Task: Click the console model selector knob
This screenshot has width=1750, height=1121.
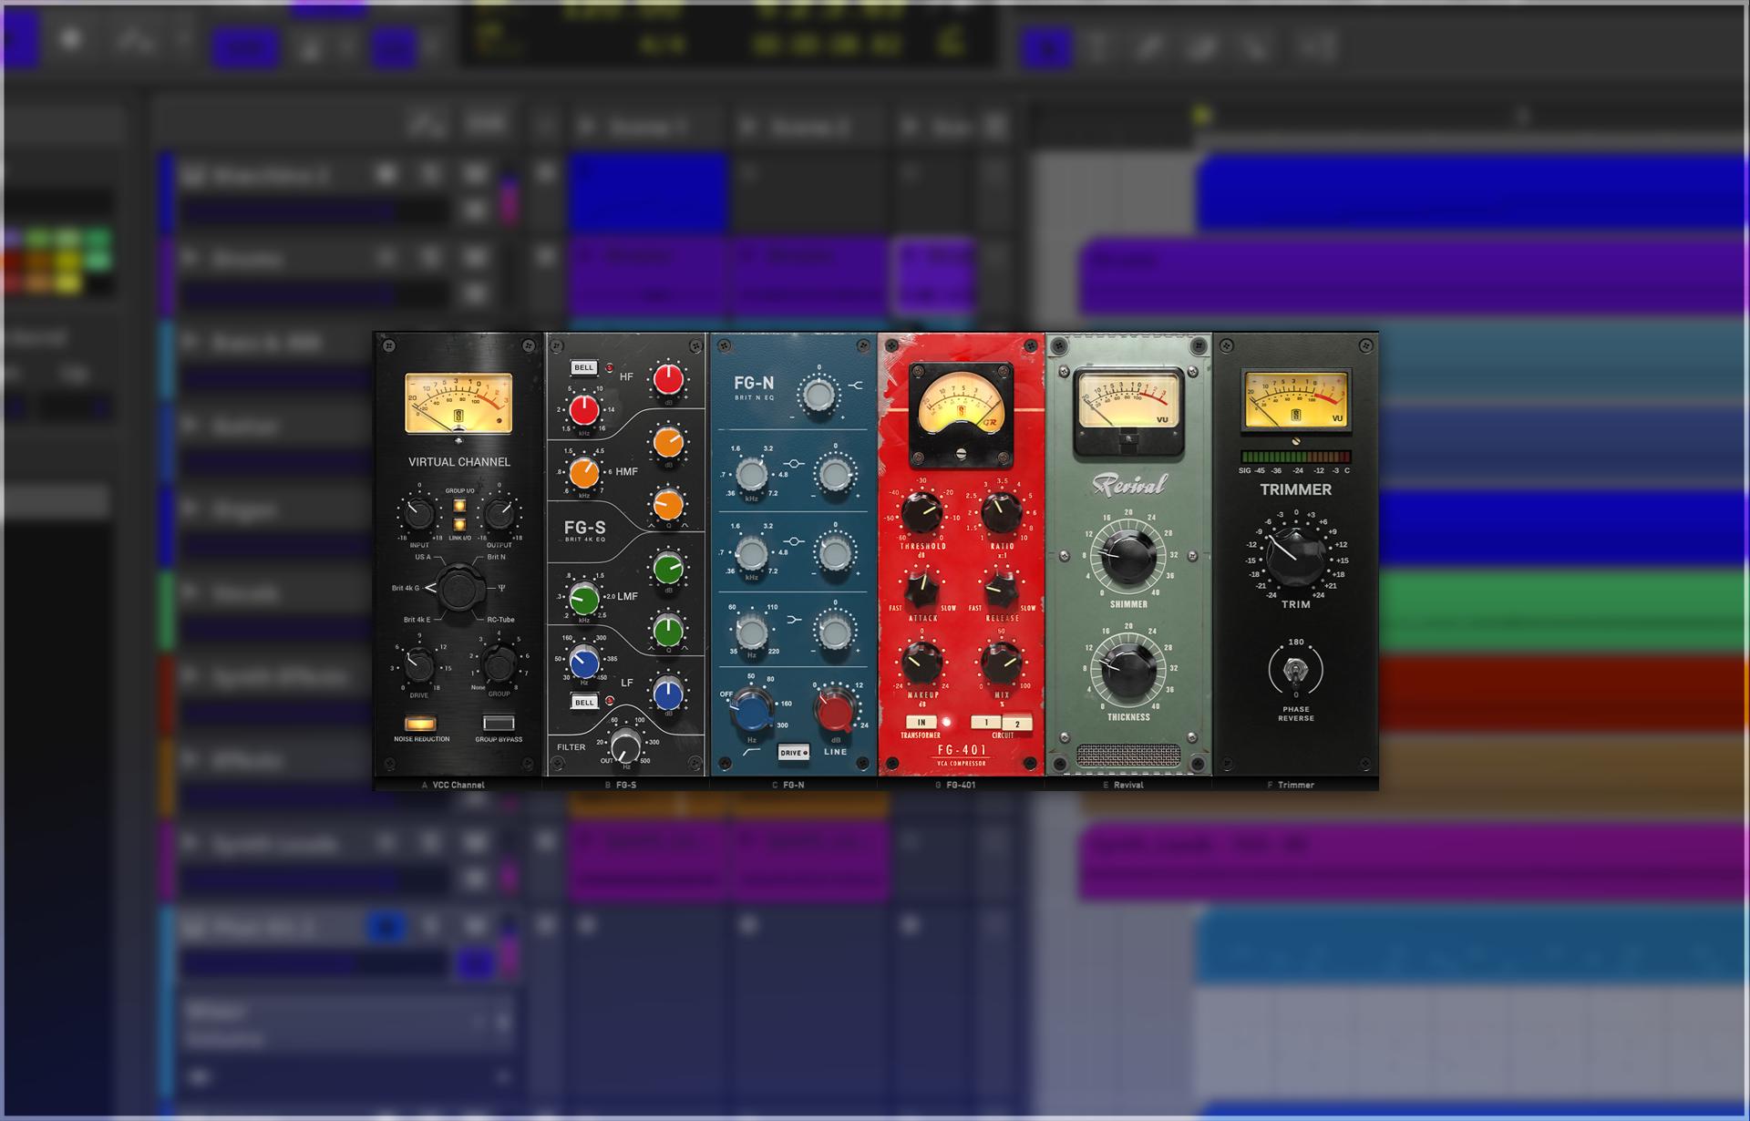Action: [459, 588]
